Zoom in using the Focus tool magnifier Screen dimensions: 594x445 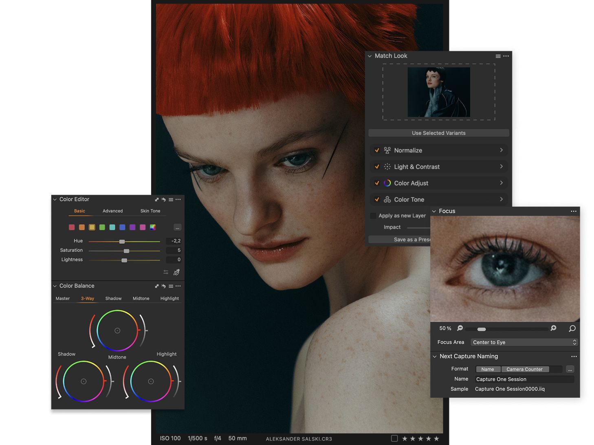[x=553, y=328]
